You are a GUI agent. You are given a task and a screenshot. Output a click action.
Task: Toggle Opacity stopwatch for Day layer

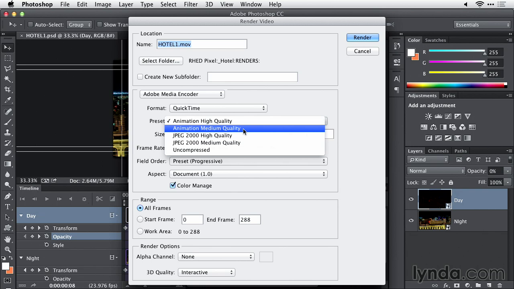click(47, 236)
